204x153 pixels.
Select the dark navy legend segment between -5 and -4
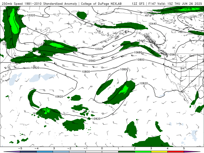pos(28,152)
